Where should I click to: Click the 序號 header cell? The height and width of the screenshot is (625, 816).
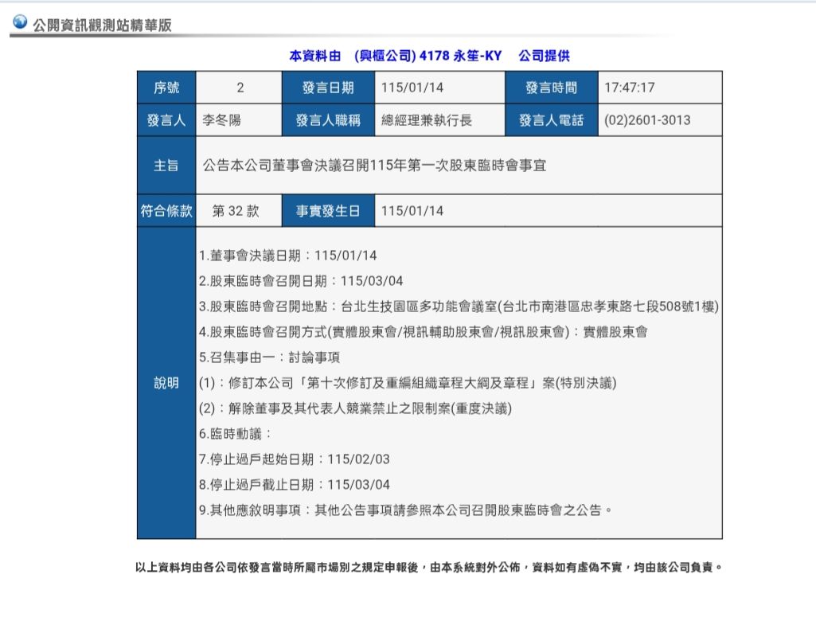coord(166,88)
